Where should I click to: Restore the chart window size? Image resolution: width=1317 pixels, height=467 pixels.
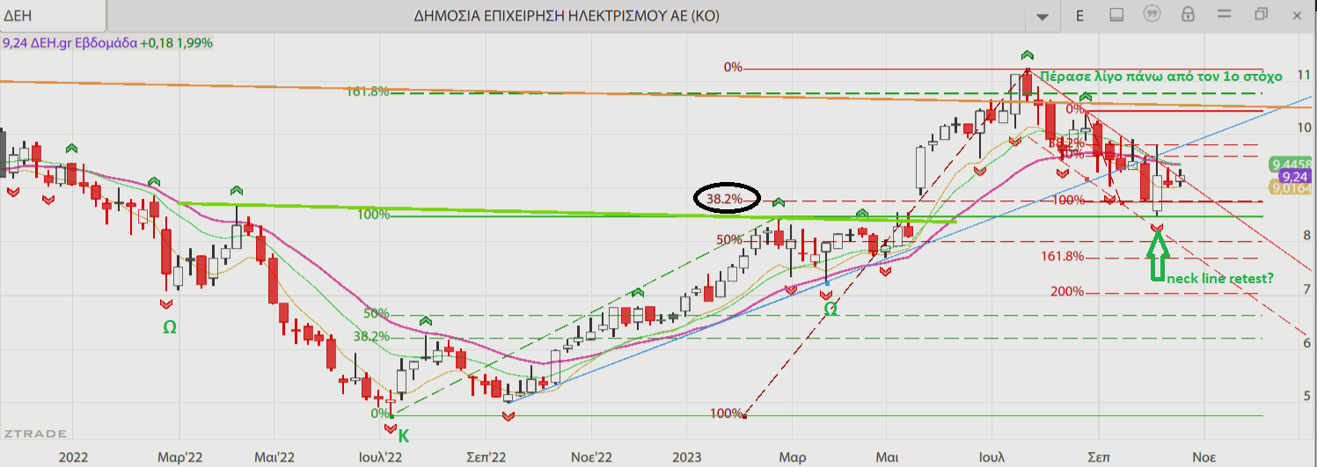click(x=1262, y=14)
